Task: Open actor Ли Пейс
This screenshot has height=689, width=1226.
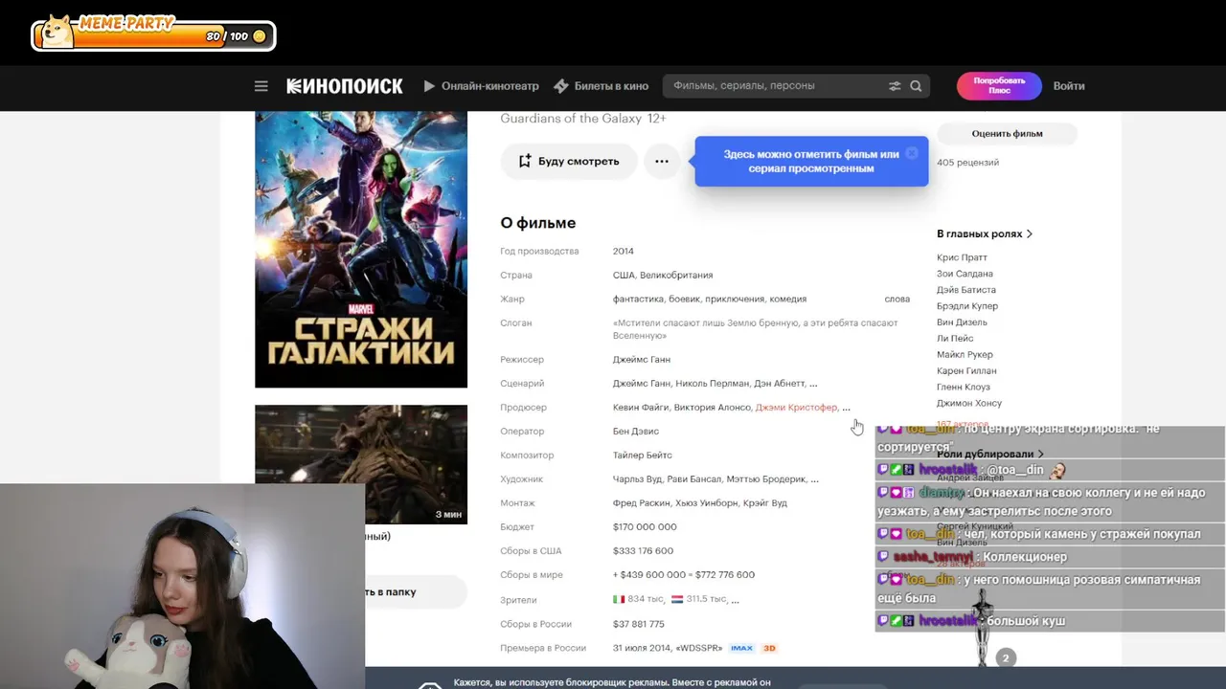Action: 955,339
